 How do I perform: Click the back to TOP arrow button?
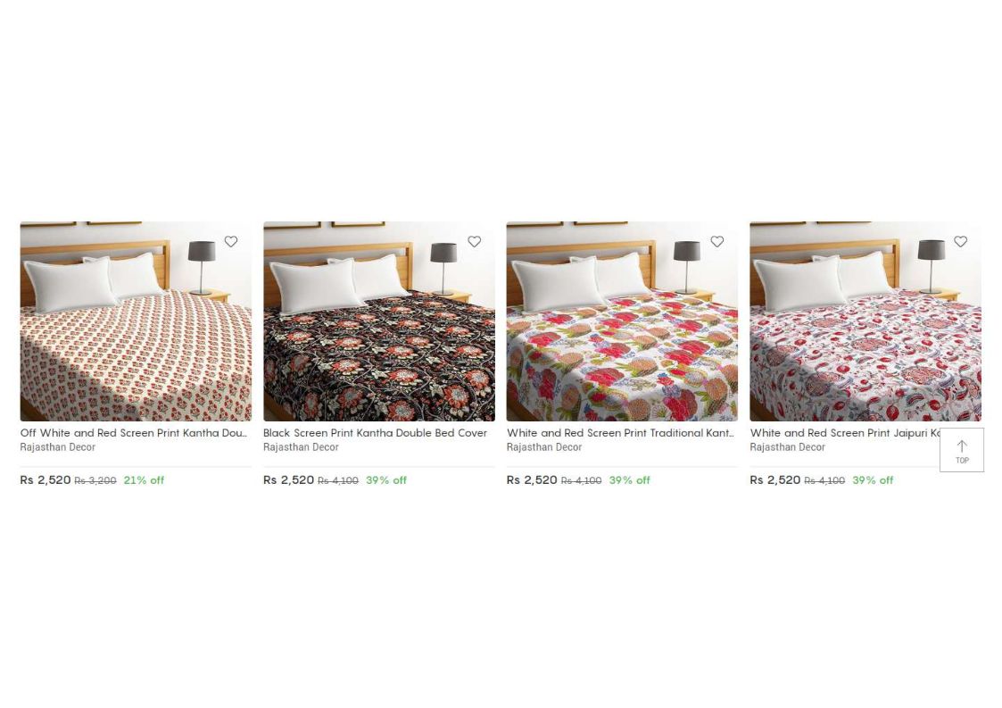pos(962,450)
